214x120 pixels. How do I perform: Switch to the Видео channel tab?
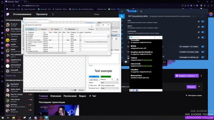[x=83, y=96]
